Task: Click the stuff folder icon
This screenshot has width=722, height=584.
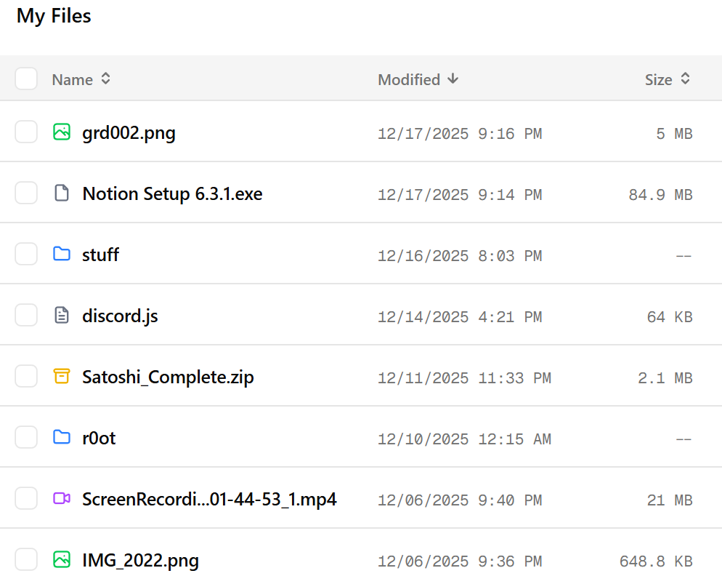Action: [62, 255]
